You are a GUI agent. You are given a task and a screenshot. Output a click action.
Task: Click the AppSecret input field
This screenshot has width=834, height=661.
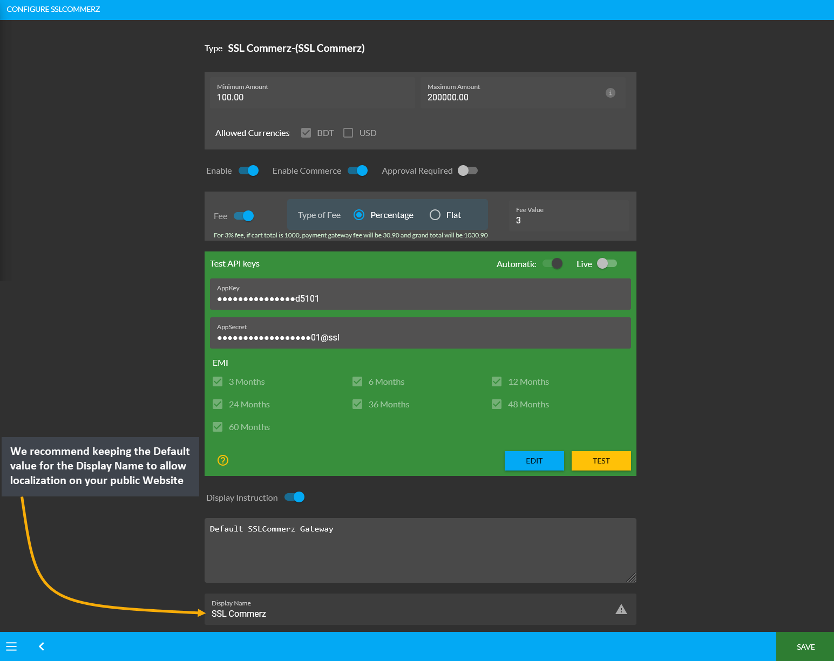click(x=421, y=333)
